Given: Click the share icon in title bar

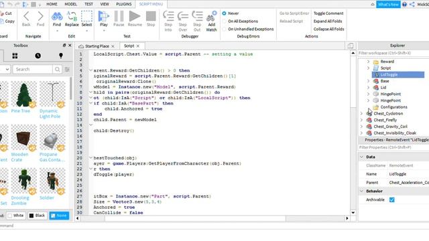Looking at the screenshot, I should [412, 5].
